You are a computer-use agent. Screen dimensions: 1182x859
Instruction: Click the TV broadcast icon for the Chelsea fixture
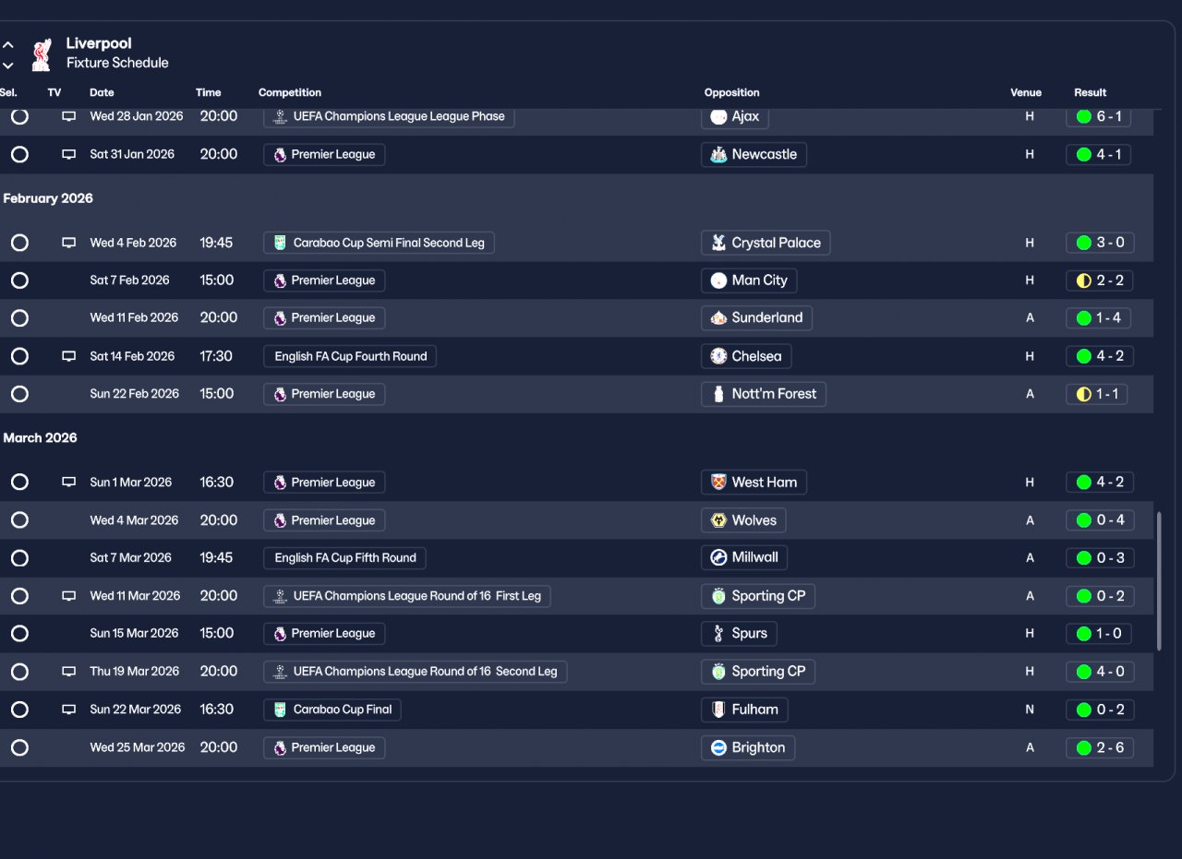[68, 356]
